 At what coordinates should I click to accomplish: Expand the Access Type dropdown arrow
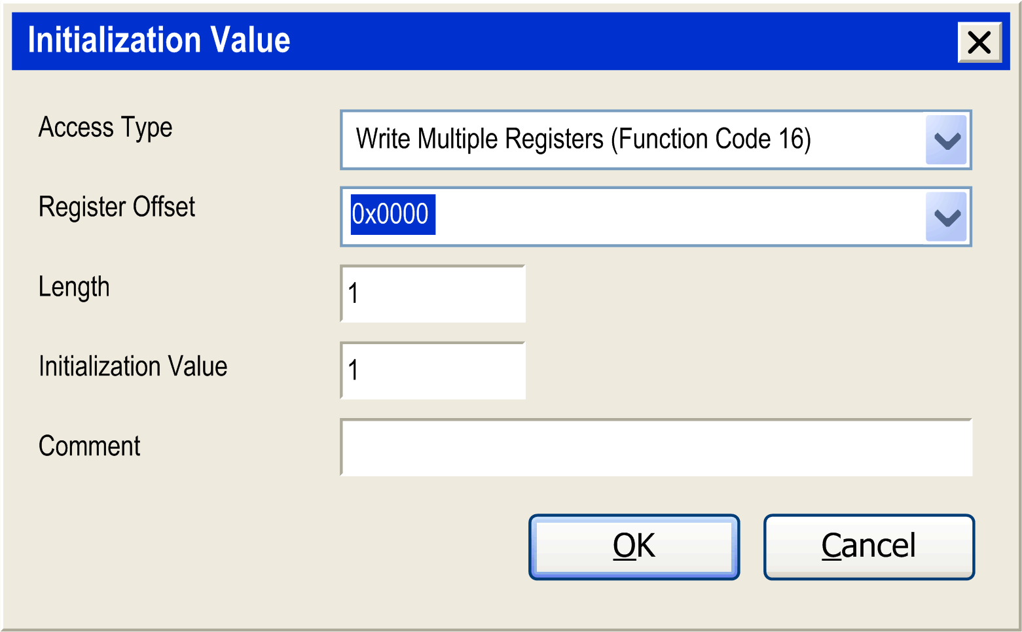(947, 140)
